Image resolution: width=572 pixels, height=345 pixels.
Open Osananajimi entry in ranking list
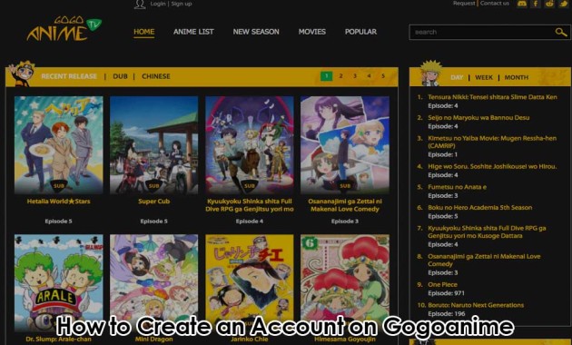click(x=484, y=260)
